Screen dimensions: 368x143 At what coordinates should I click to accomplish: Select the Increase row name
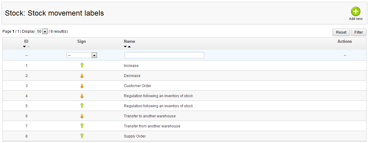tap(131, 66)
